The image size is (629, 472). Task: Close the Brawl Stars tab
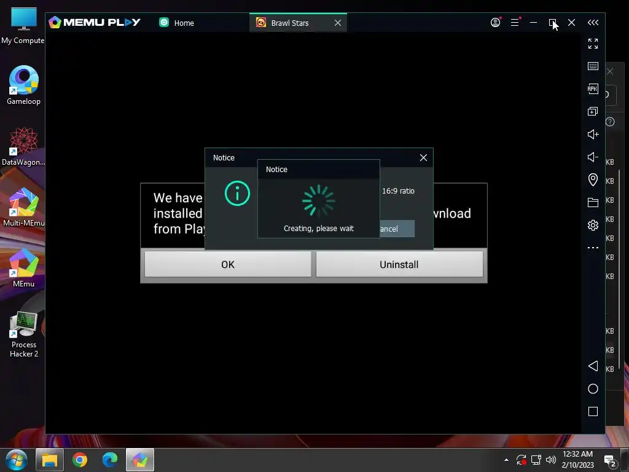[x=338, y=23]
